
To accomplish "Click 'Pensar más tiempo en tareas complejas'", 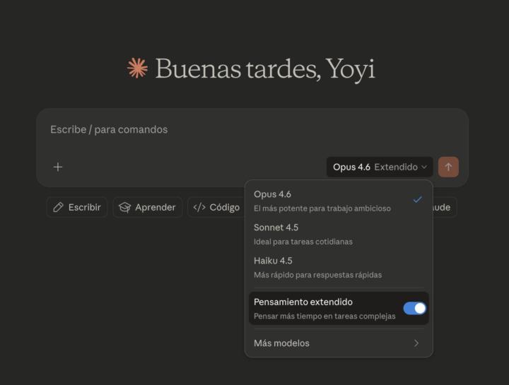I will 324,316.
